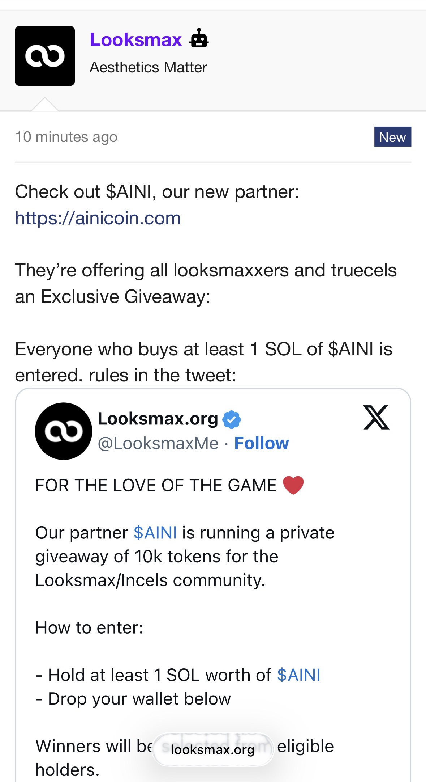Tap the looksmax.org address pill
Image resolution: width=426 pixels, height=782 pixels.
click(213, 749)
